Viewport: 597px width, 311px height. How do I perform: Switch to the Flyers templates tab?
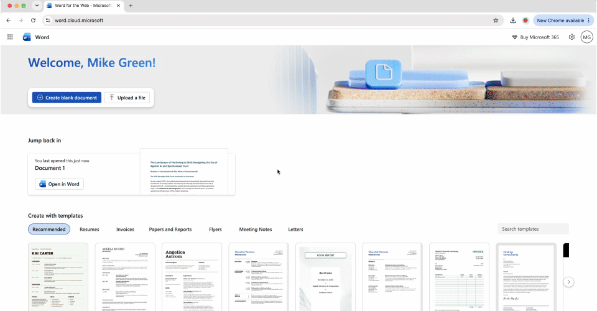point(215,229)
